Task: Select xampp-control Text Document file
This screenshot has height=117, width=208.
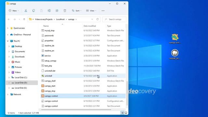Action: click(83, 106)
